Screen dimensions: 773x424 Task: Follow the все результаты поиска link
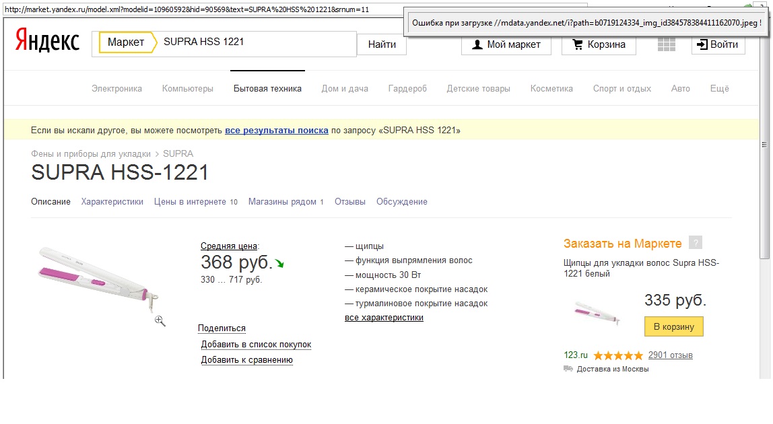(277, 131)
